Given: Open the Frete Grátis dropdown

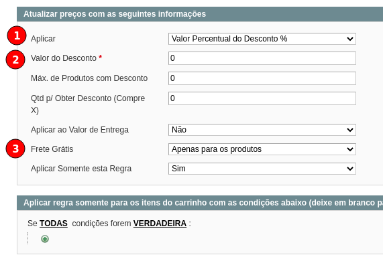Looking at the screenshot, I should point(262,149).
